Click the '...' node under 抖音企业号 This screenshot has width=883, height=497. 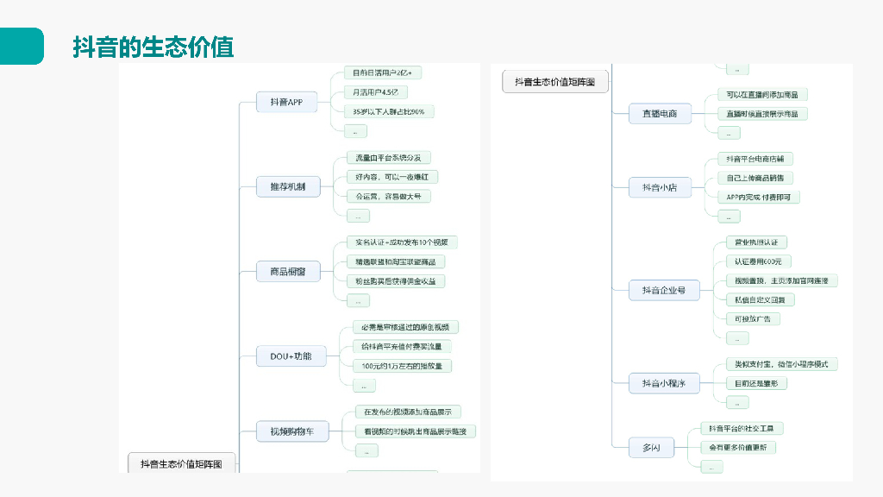(738, 338)
